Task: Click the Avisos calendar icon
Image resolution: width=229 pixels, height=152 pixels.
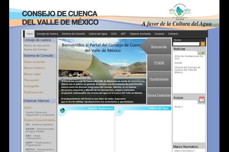Action: pyautogui.click(x=202, y=100)
